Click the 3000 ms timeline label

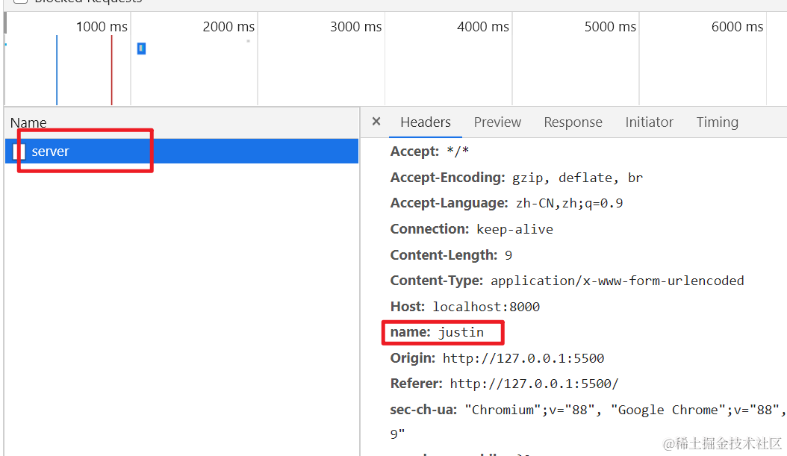[x=356, y=27]
